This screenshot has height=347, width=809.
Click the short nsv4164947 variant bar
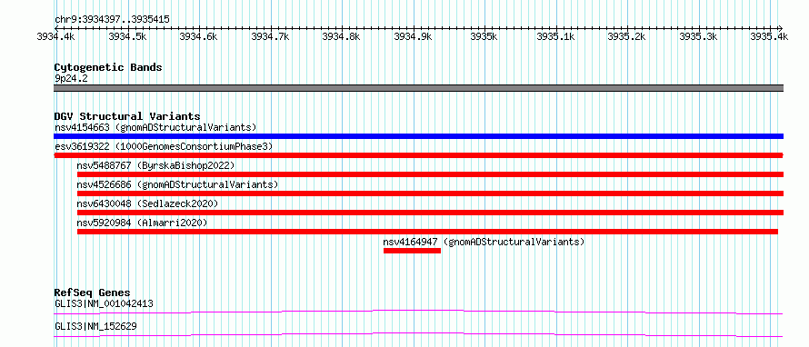pyautogui.click(x=412, y=251)
